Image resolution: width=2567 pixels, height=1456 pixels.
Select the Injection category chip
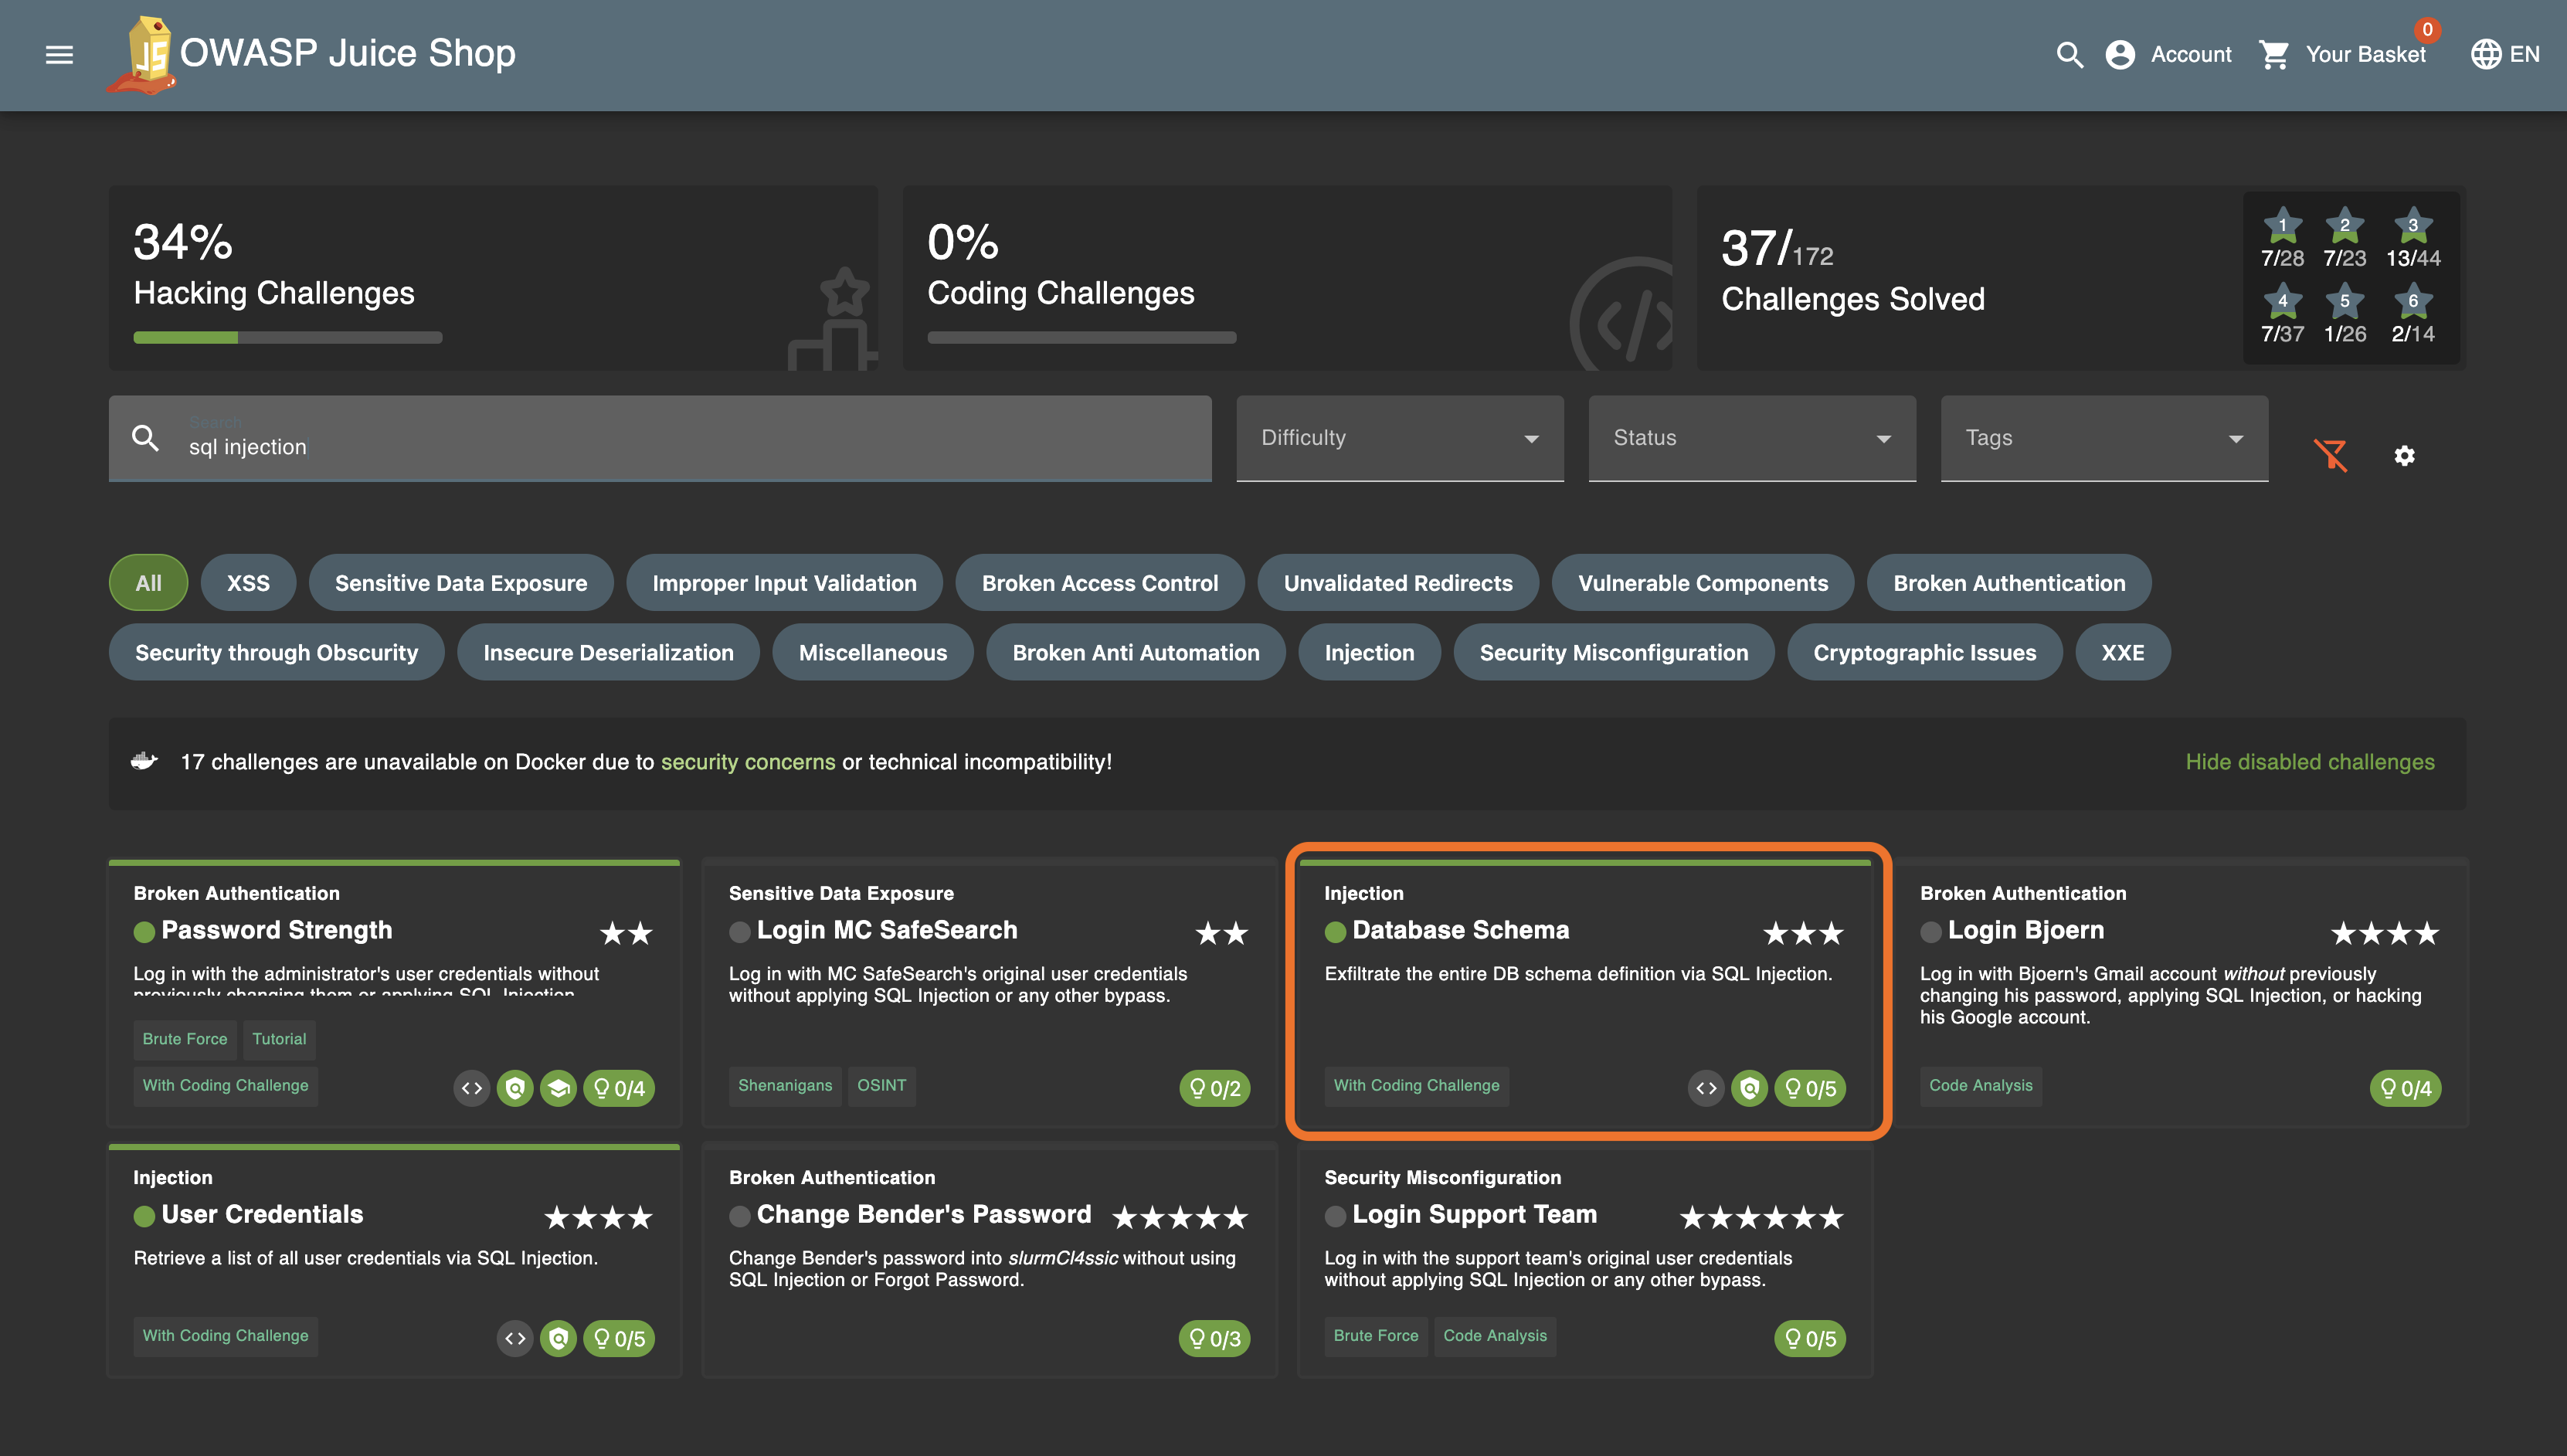[1368, 652]
